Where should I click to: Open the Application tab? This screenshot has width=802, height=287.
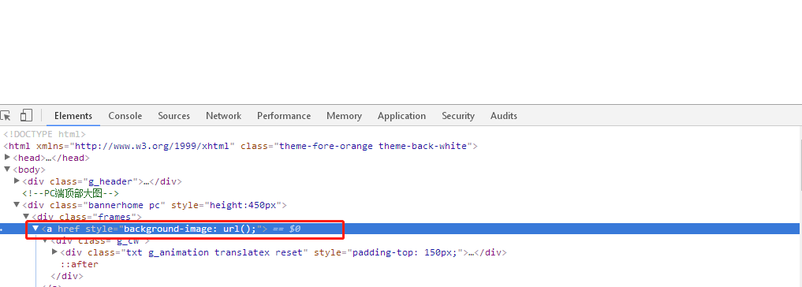coord(401,116)
